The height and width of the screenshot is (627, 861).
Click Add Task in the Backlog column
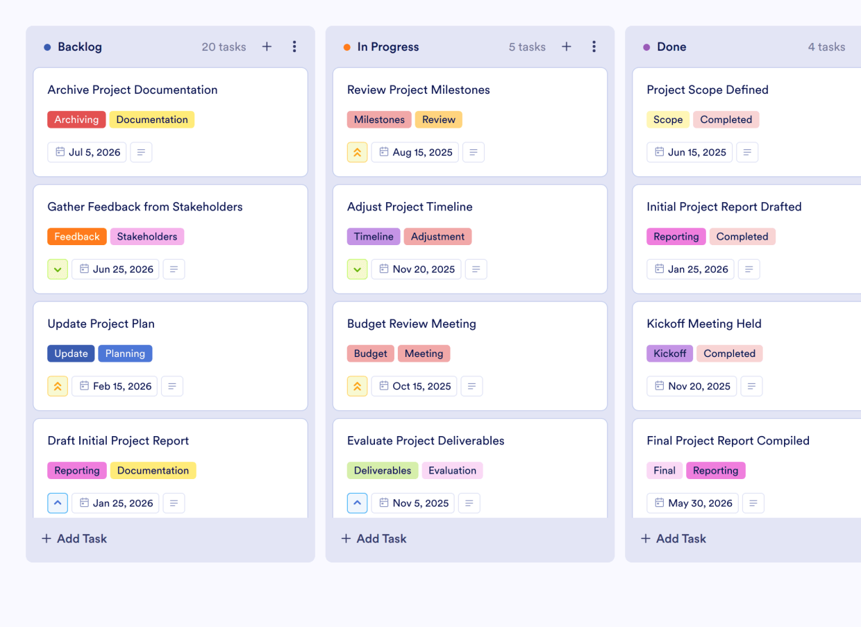[x=74, y=538]
